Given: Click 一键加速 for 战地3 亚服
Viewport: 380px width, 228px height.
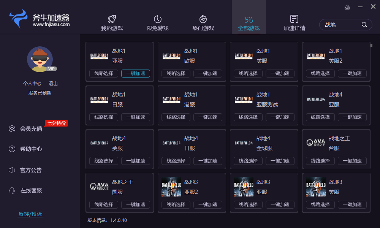Looking at the screenshot, I should [x=280, y=204].
